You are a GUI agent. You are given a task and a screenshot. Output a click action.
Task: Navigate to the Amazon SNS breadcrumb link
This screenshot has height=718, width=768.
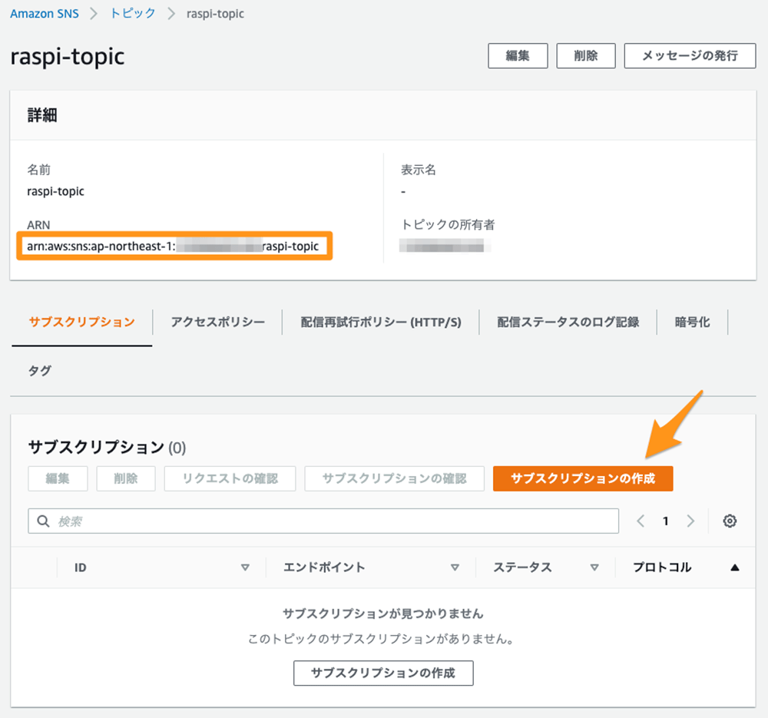point(44,13)
